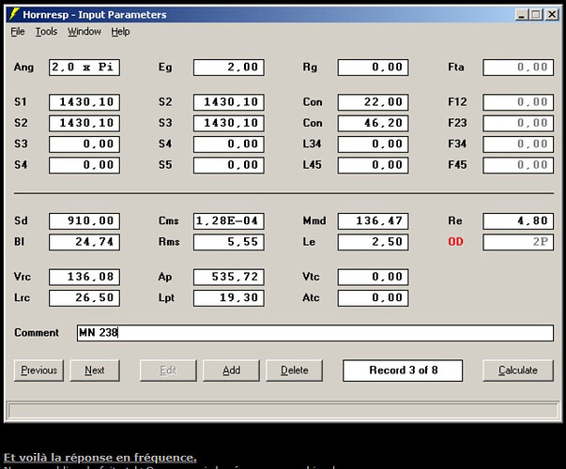Select the OD field showing 2P

(518, 242)
